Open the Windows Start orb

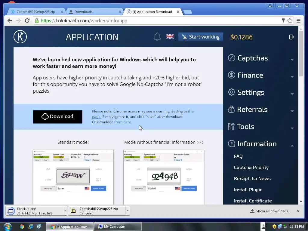click(x=7, y=227)
